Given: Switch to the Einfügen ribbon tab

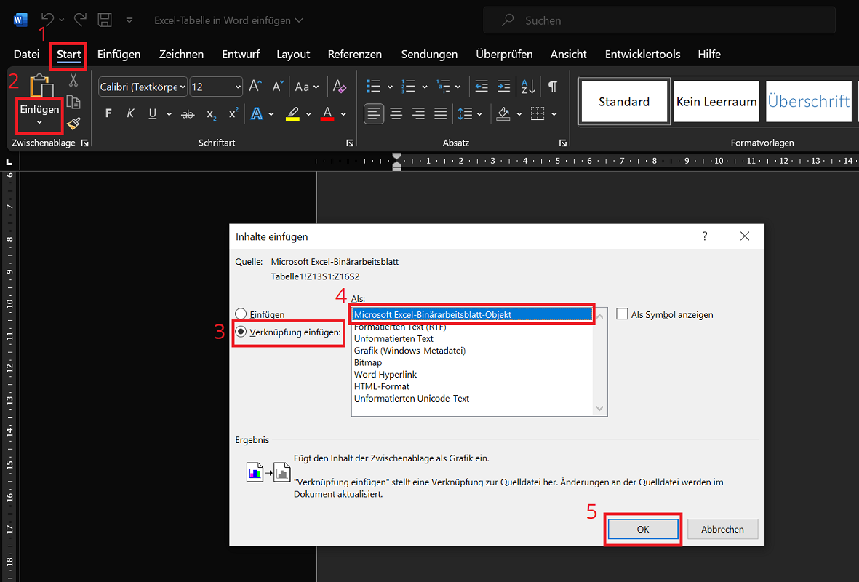Looking at the screenshot, I should pos(119,55).
